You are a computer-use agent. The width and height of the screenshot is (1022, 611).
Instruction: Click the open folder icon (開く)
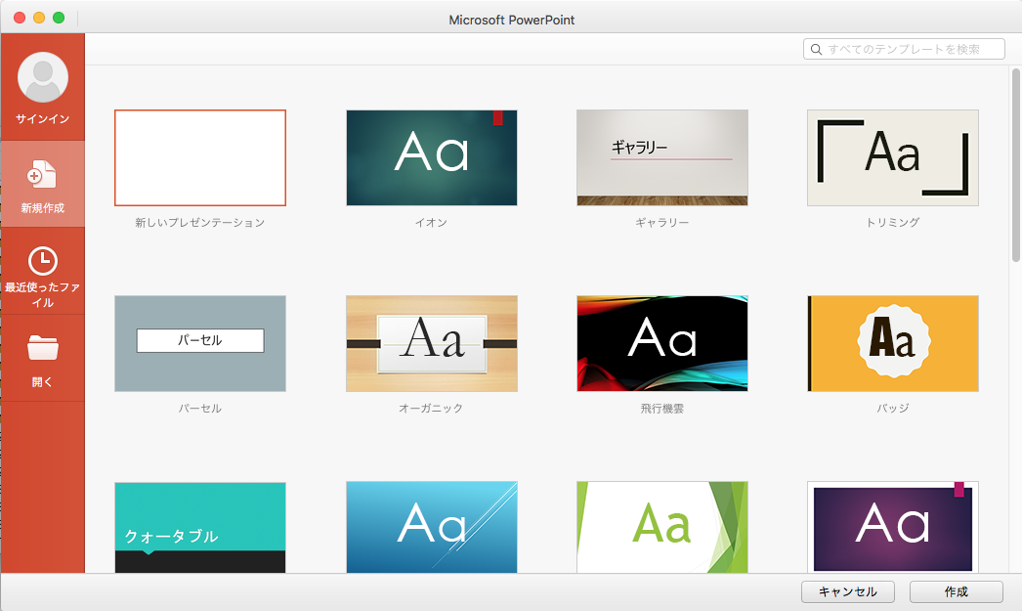point(43,348)
